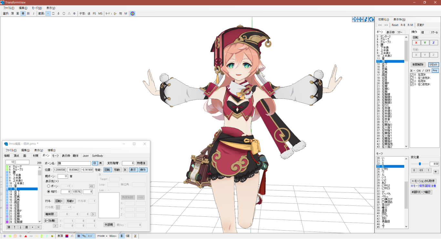Toggle the 移動 capability button in 性能
Image resolution: width=441 pixels, height=239 pixels.
[117, 170]
